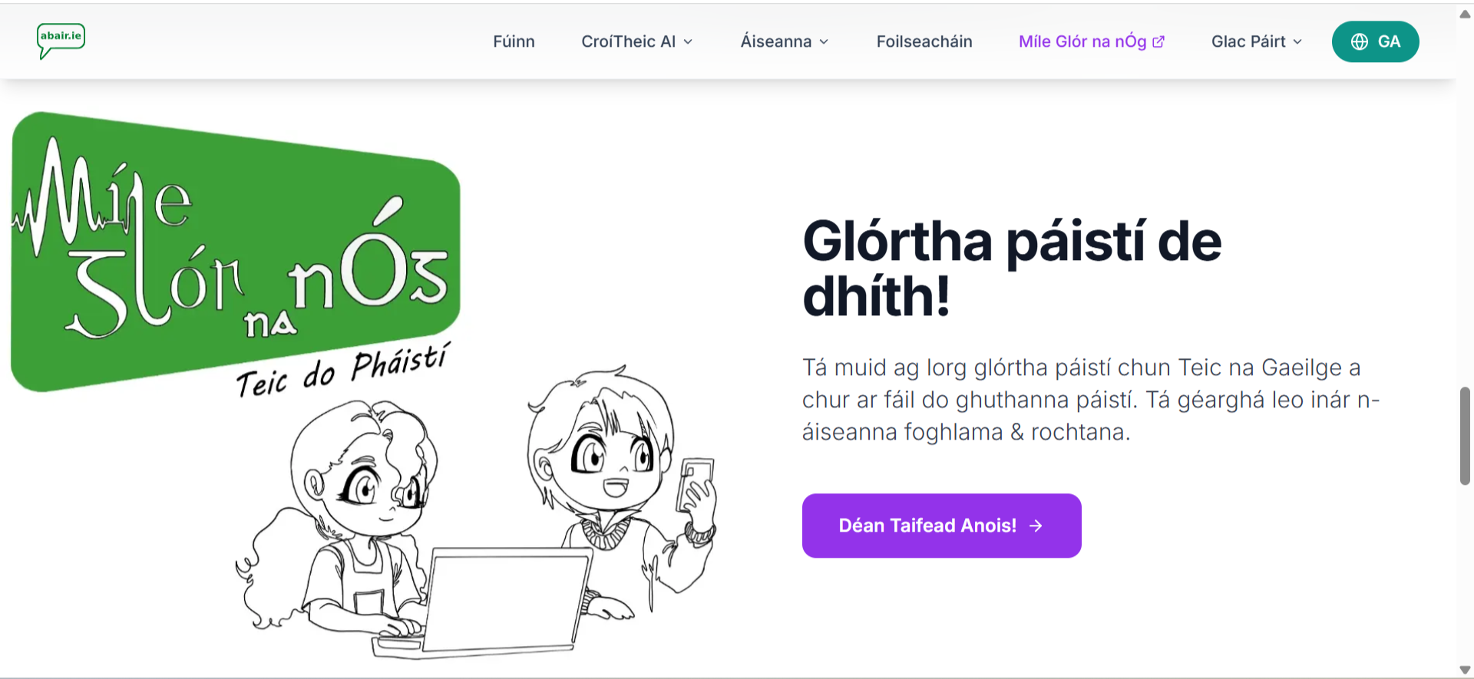This screenshot has width=1474, height=679.
Task: Click the external link icon after nÓg
Action: coord(1158,42)
